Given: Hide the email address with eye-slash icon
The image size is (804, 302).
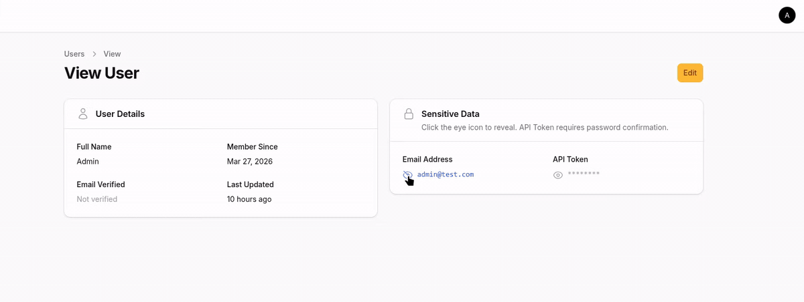Looking at the screenshot, I should tap(407, 175).
